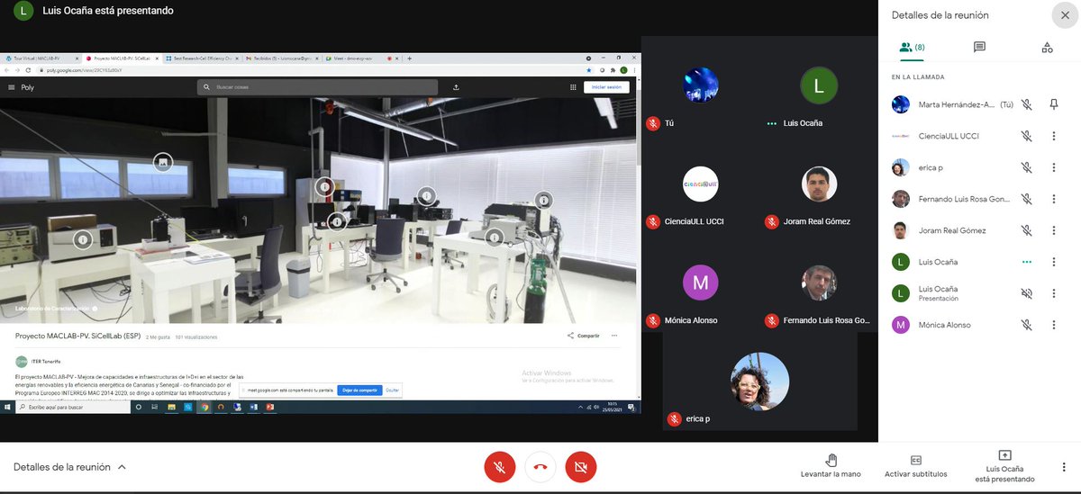Click microphone icon beside erica p in list
The image size is (1081, 494).
1026,167
